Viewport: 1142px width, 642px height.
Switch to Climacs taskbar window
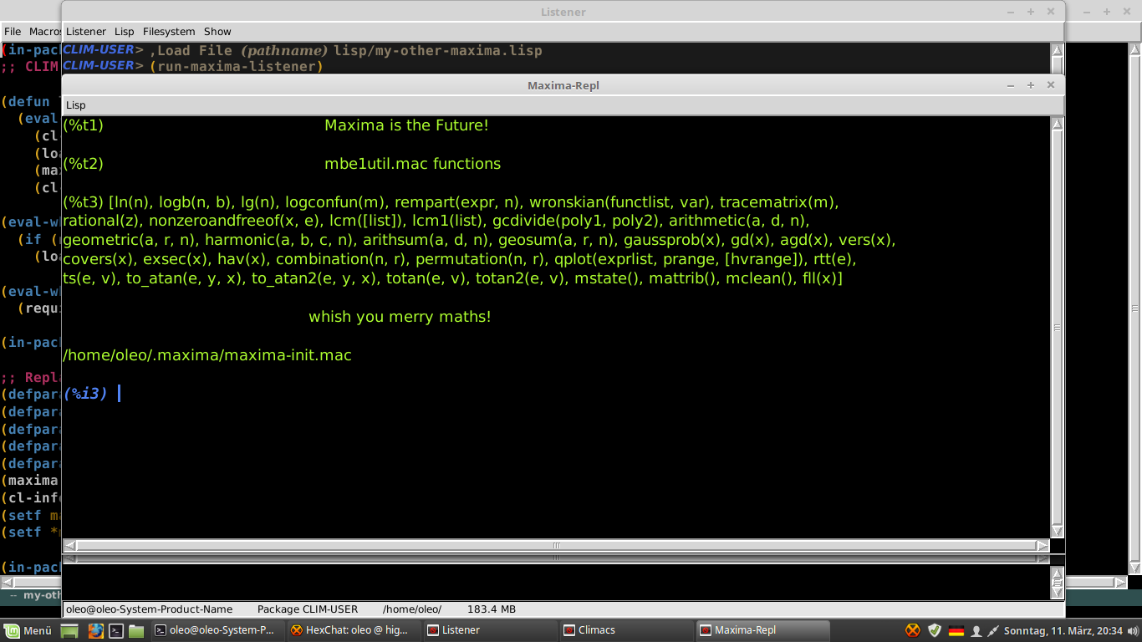click(626, 630)
